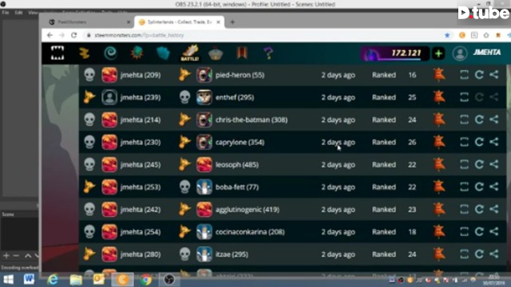511x287 pixels.
Task: Open File Explorer from the taskbar
Action: tap(77, 280)
